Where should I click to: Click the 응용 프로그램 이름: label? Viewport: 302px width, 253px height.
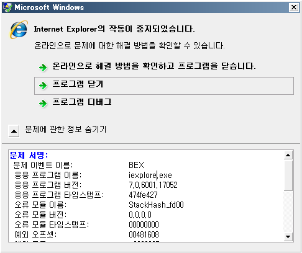pyautogui.click(x=48, y=175)
